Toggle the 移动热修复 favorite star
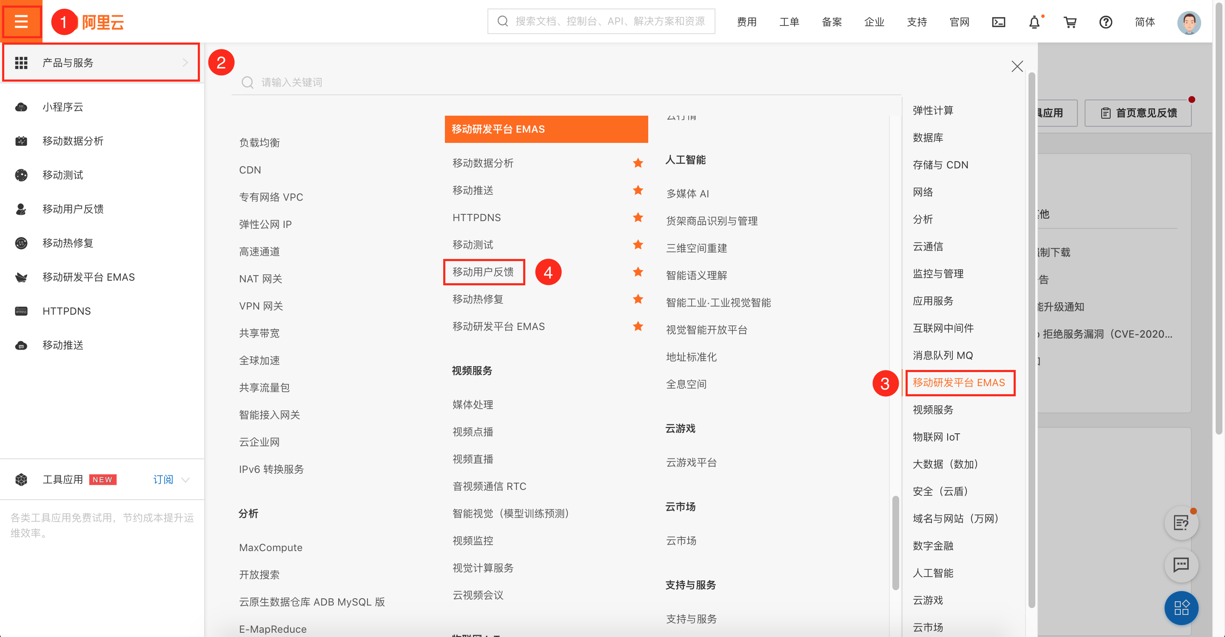1225x637 pixels. tap(638, 299)
